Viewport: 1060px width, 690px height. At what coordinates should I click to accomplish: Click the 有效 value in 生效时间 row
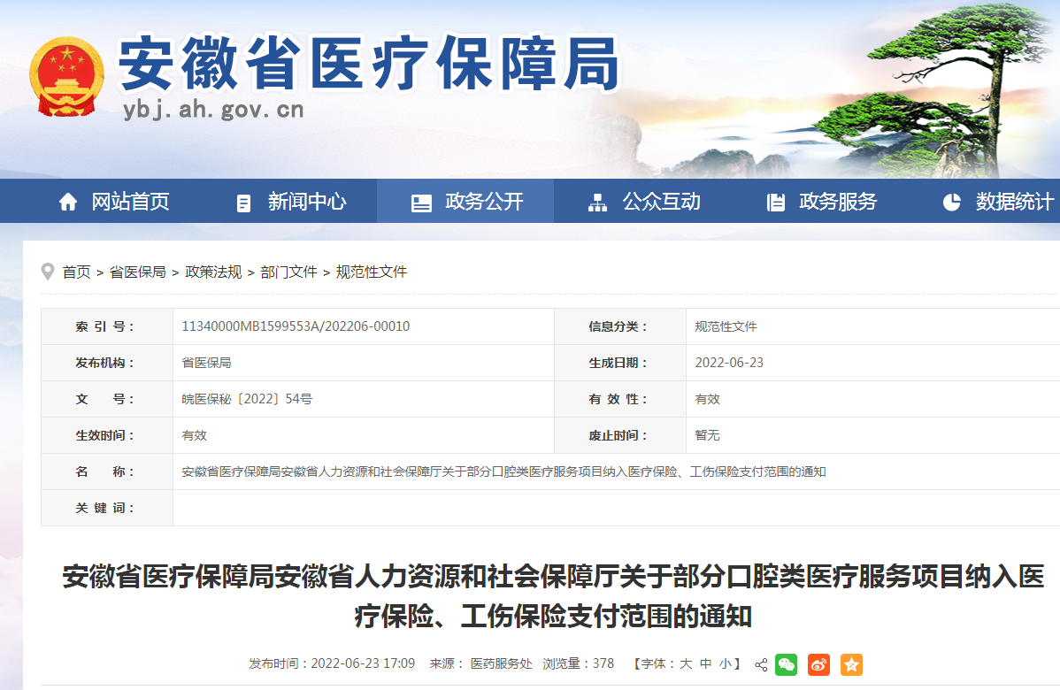[x=194, y=435]
